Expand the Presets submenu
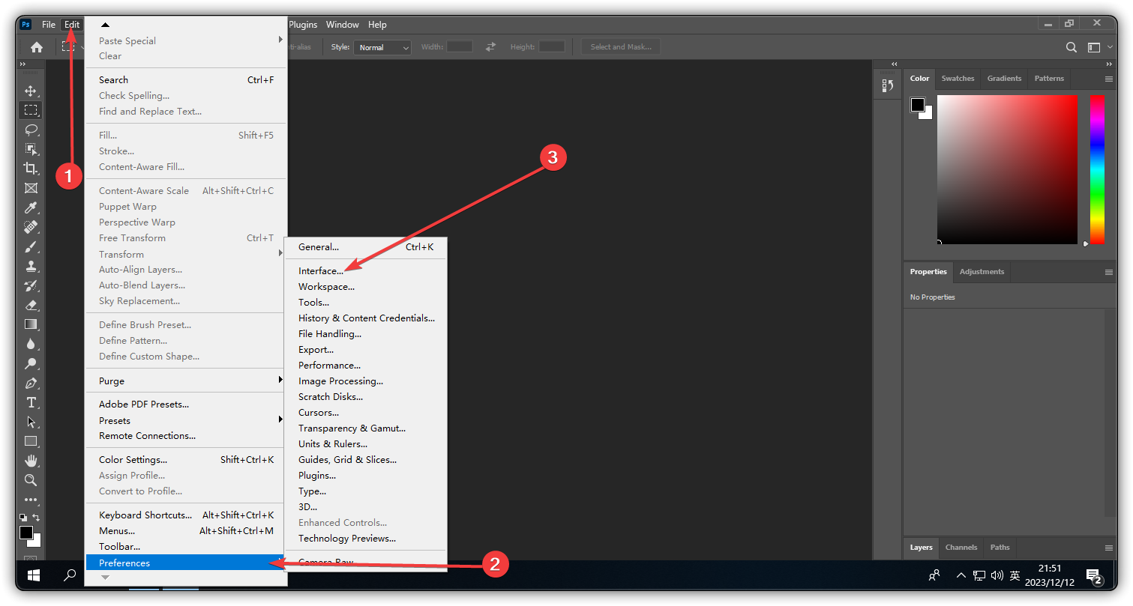 coord(186,420)
